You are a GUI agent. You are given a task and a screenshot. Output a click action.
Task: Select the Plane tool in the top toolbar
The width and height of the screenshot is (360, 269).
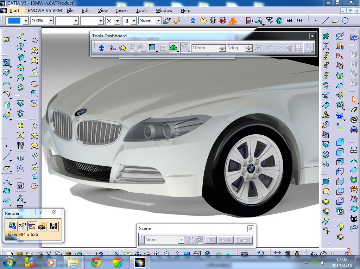(335, 21)
